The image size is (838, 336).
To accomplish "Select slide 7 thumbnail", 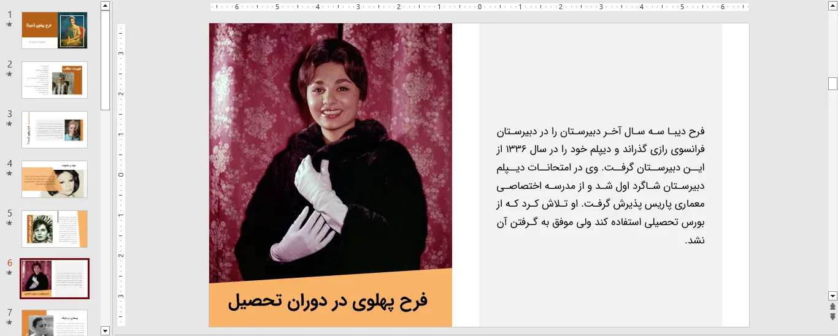I will (55, 323).
